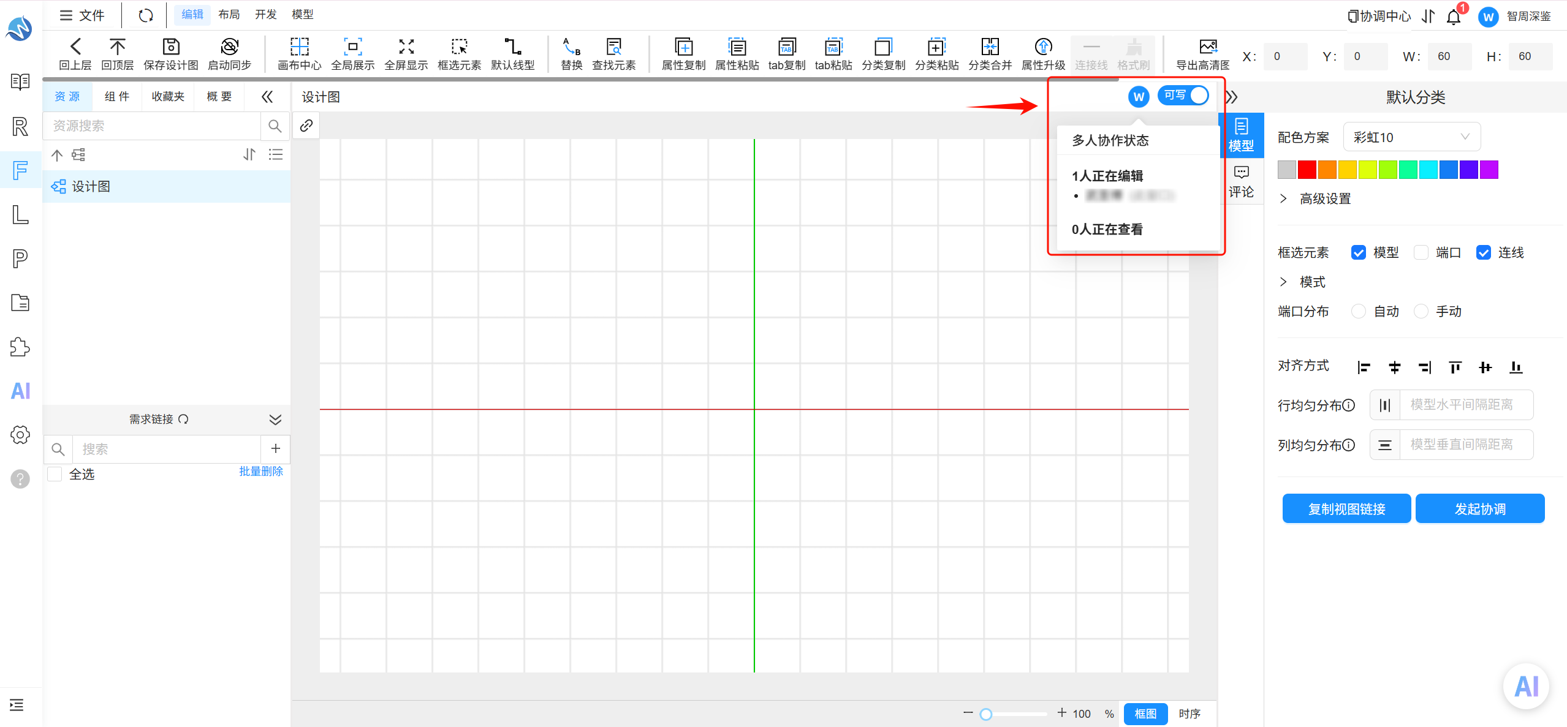Open the 替换 replace tool

point(571,47)
